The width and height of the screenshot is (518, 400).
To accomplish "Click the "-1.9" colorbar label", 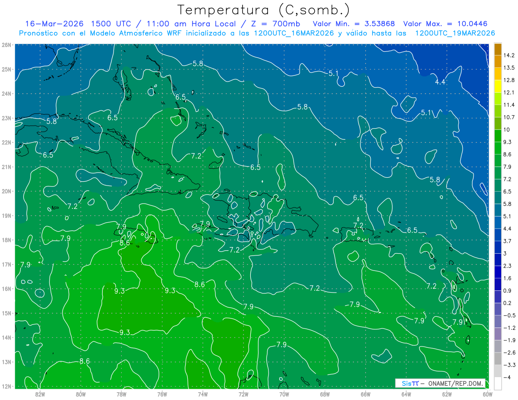I will 509,340.
